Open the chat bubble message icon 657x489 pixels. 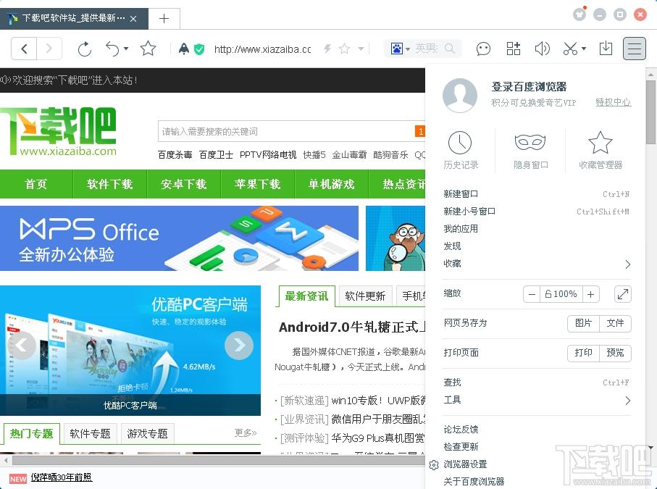pyautogui.click(x=483, y=49)
